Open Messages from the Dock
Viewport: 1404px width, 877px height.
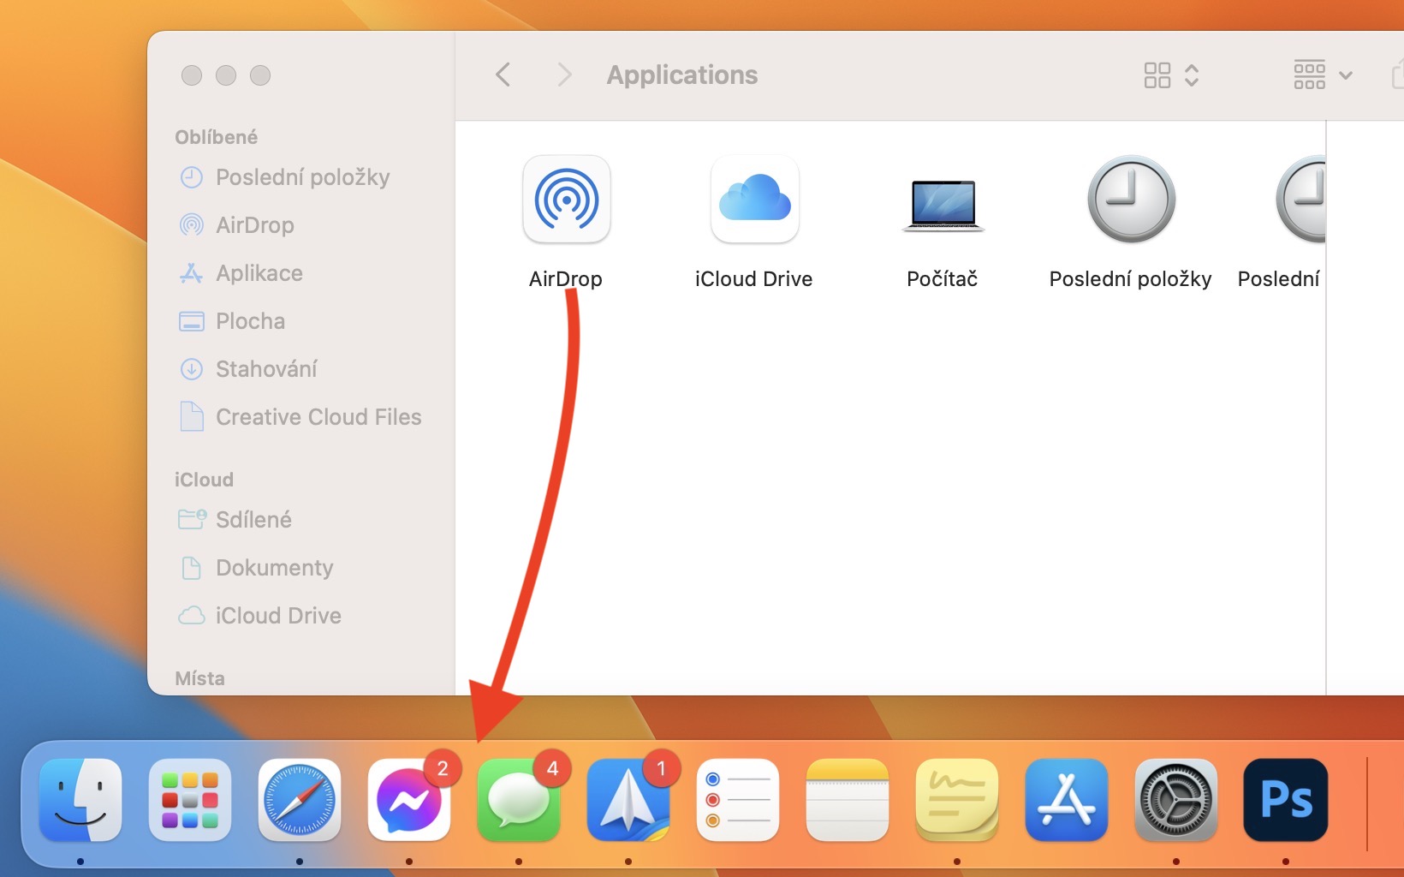pyautogui.click(x=519, y=800)
